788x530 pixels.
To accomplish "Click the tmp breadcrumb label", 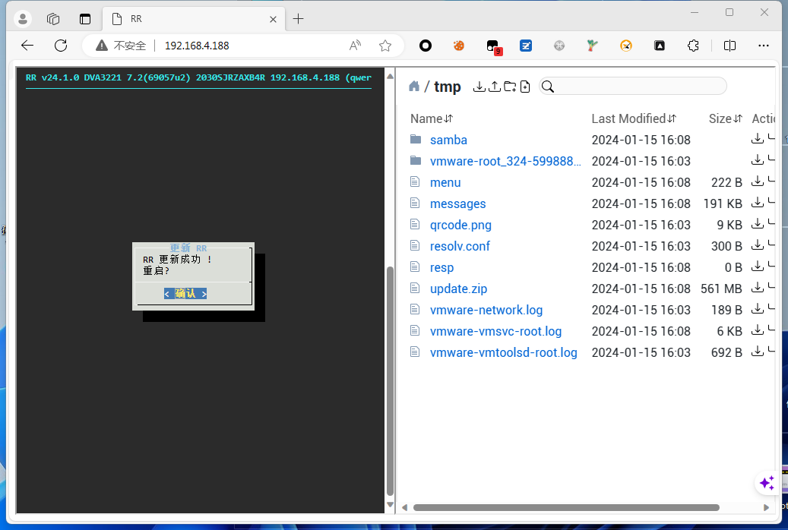I will [x=448, y=87].
